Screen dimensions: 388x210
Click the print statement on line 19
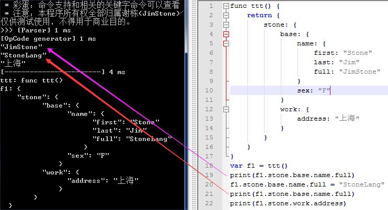[292, 175]
